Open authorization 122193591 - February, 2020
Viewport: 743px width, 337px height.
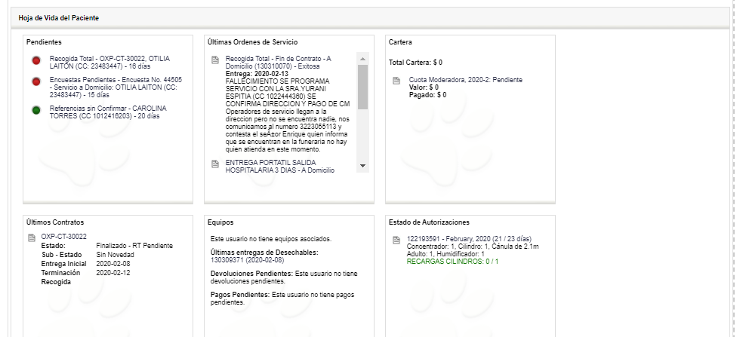pos(469,239)
